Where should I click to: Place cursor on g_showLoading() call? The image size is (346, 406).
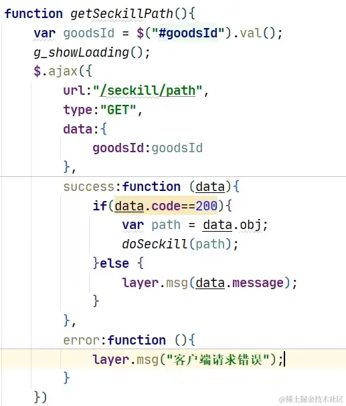pyautogui.click(x=92, y=53)
